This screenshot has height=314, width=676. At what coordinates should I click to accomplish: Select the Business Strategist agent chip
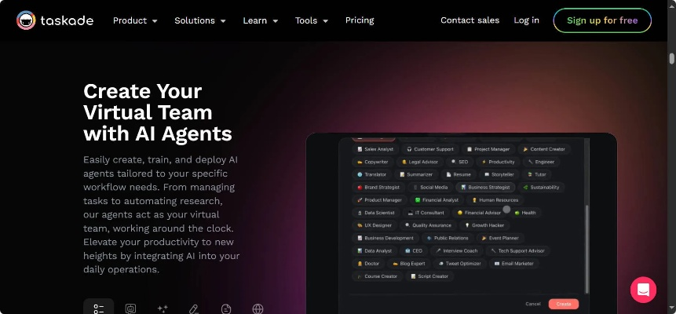coord(485,187)
